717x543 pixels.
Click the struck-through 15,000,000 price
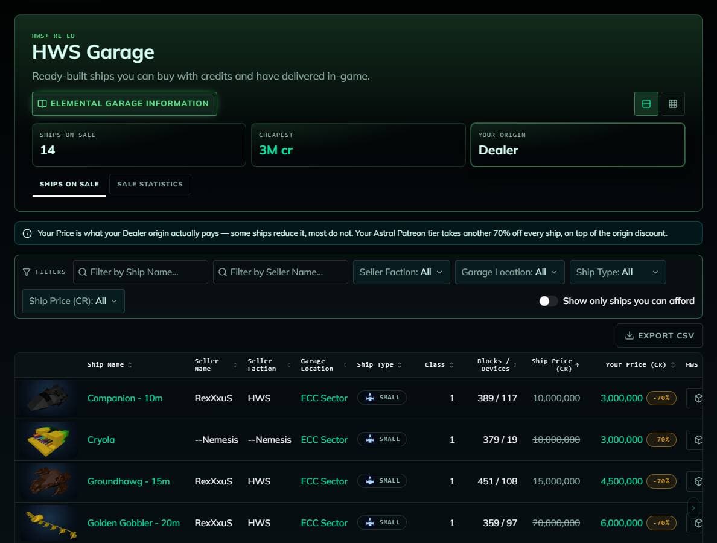click(556, 481)
